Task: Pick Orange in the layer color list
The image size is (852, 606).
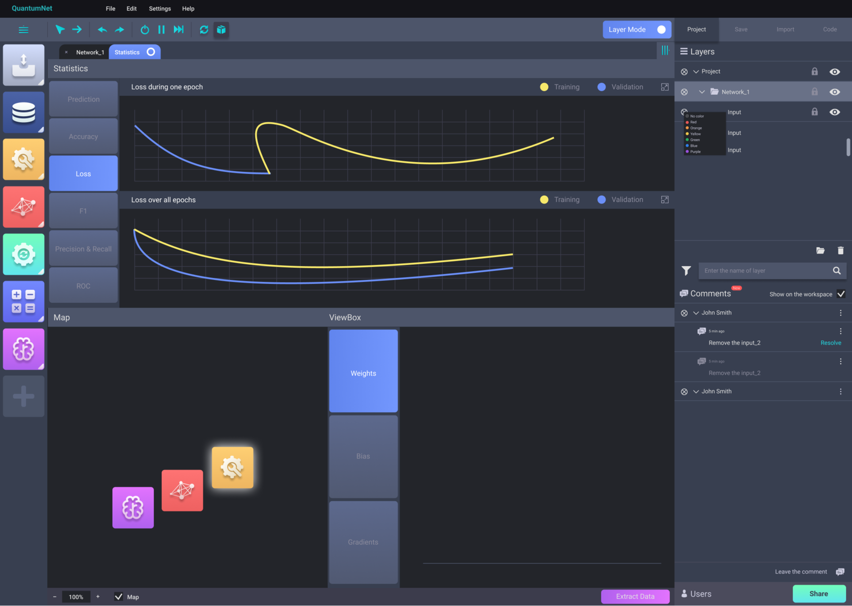Action: coord(696,128)
